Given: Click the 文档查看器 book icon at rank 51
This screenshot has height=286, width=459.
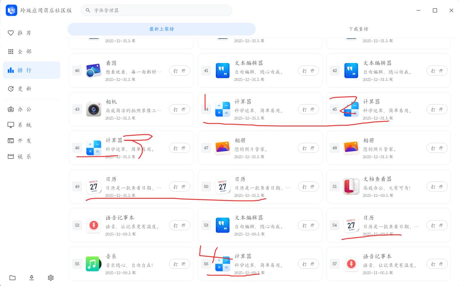Looking at the screenshot, I should [351, 186].
